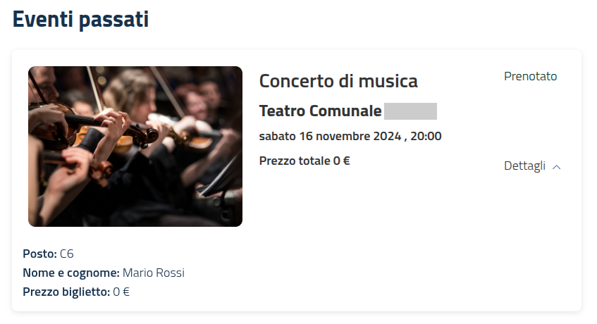Collapse details using the chevron-up icon

(x=557, y=167)
